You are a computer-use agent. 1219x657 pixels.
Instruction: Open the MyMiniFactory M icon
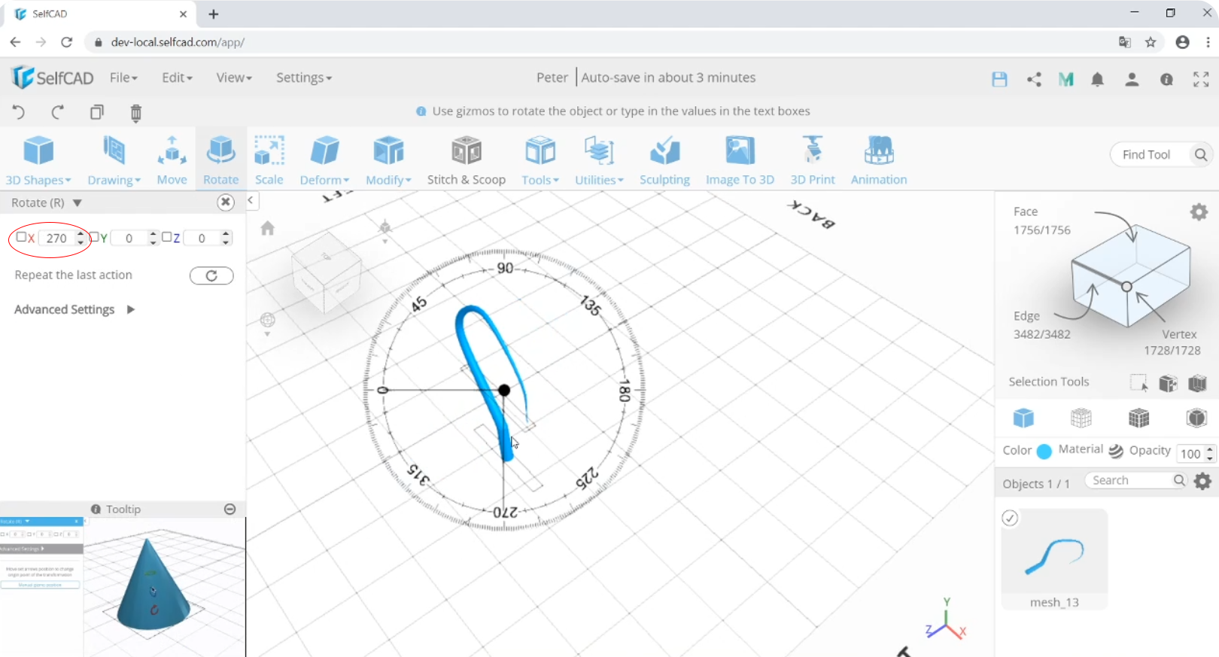(1065, 79)
